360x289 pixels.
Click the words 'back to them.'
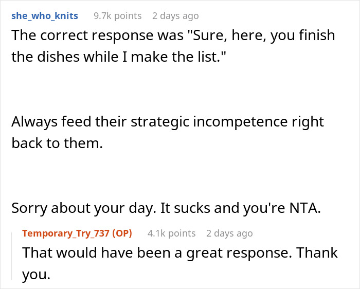57,143
